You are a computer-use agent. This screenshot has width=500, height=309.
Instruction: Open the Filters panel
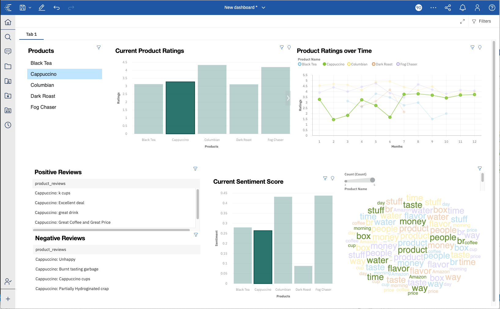[x=482, y=21]
